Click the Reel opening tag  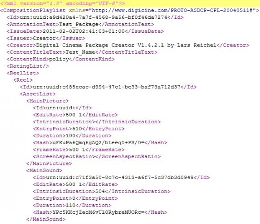(23, 80)
